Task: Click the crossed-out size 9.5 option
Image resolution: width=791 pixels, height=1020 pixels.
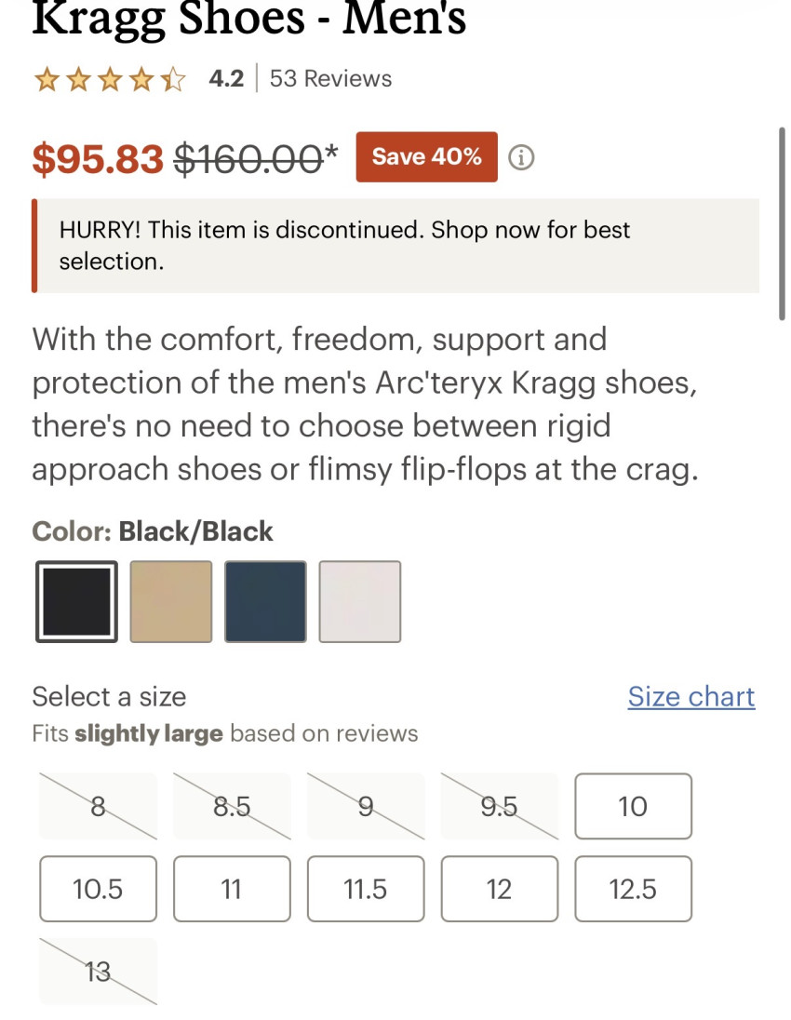Action: [x=500, y=806]
